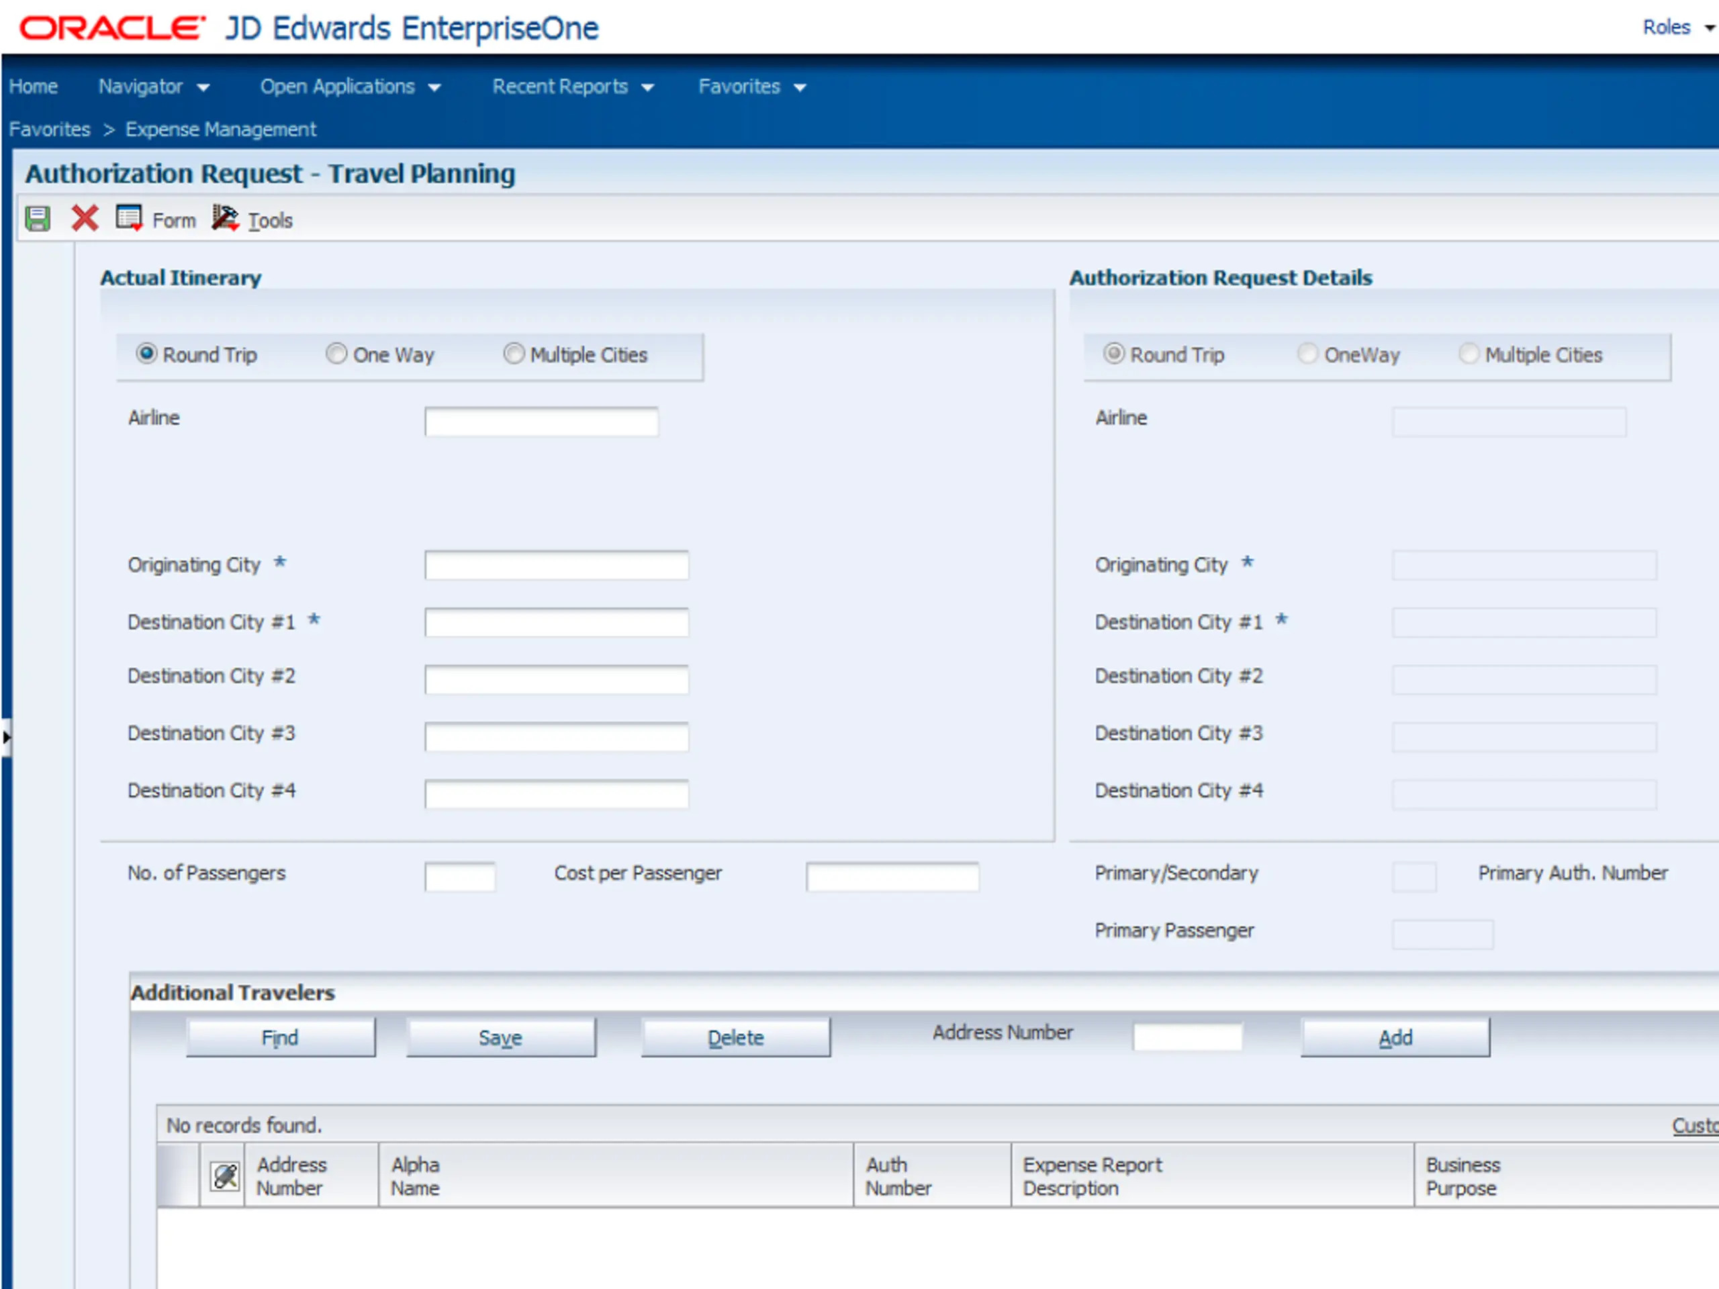Click the Delete button
This screenshot has width=1719, height=1289.
point(736,1037)
